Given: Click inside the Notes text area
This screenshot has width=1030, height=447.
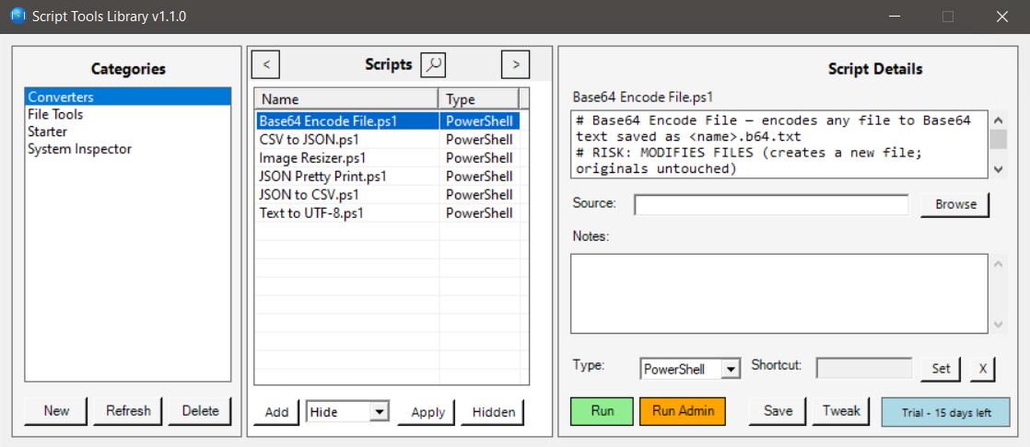Looking at the screenshot, I should coord(779,293).
